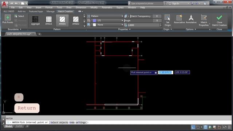The image size is (233, 131).
Task: Click the binoculars search icon
Action: (165, 3)
